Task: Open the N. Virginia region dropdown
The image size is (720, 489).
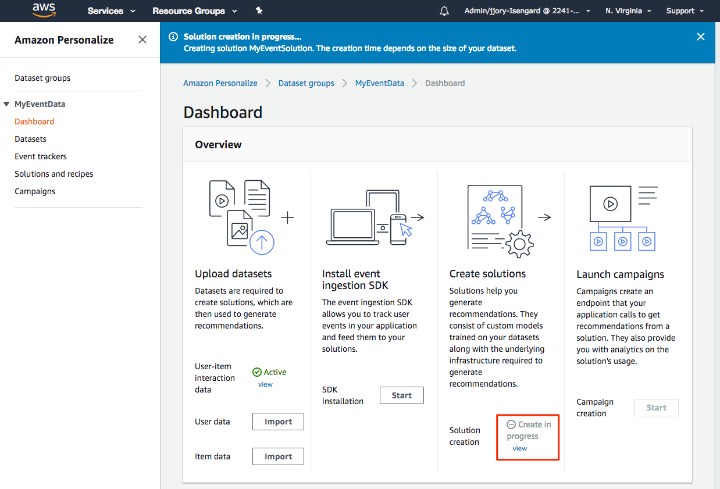Action: click(628, 10)
